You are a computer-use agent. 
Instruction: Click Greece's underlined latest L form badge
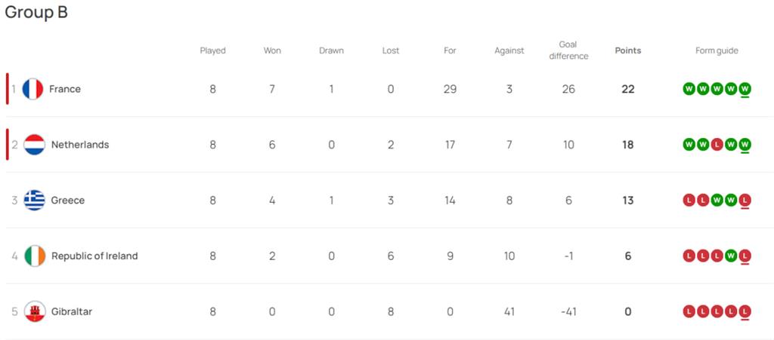click(x=745, y=201)
